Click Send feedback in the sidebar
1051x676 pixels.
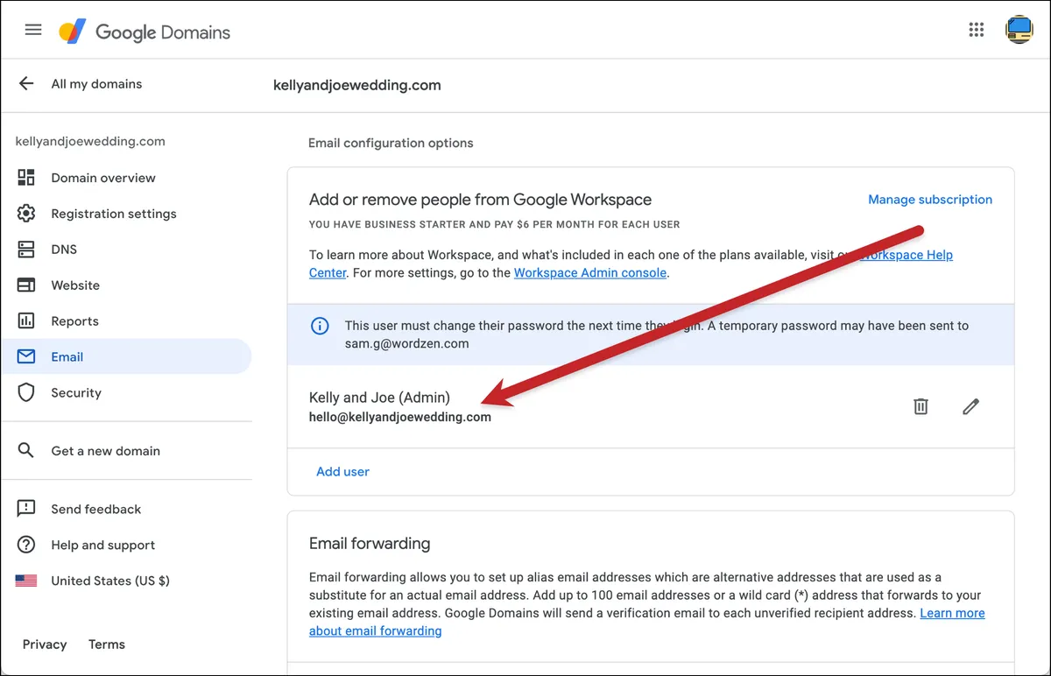(x=95, y=509)
